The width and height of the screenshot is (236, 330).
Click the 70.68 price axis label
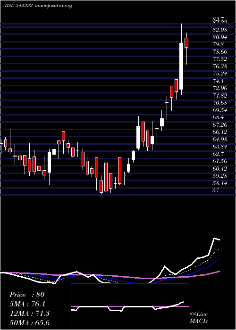pos(220,103)
